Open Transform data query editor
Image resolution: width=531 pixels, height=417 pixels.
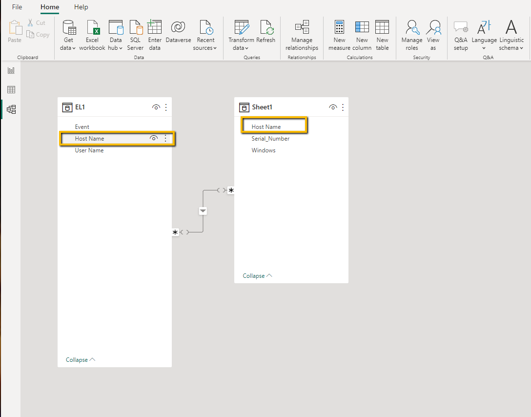point(241,35)
